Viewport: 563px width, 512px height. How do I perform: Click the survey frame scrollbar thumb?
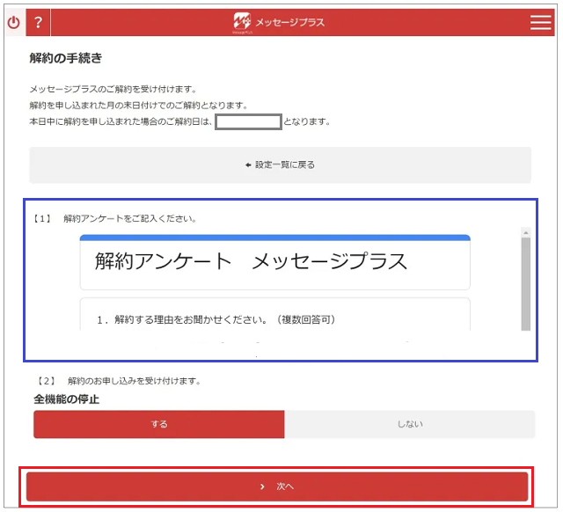click(526, 283)
